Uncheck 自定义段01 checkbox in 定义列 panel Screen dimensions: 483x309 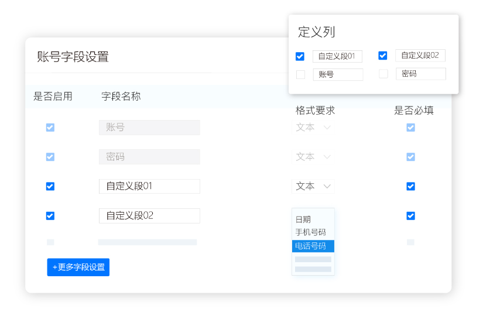coord(300,56)
